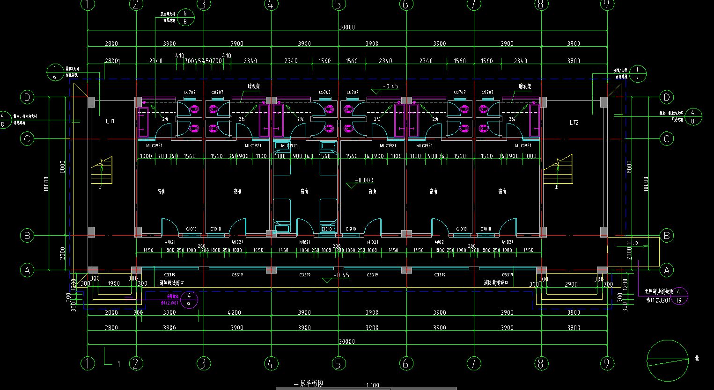Select grid axis bubble A on left
714x390 pixels.
pyautogui.click(x=27, y=270)
